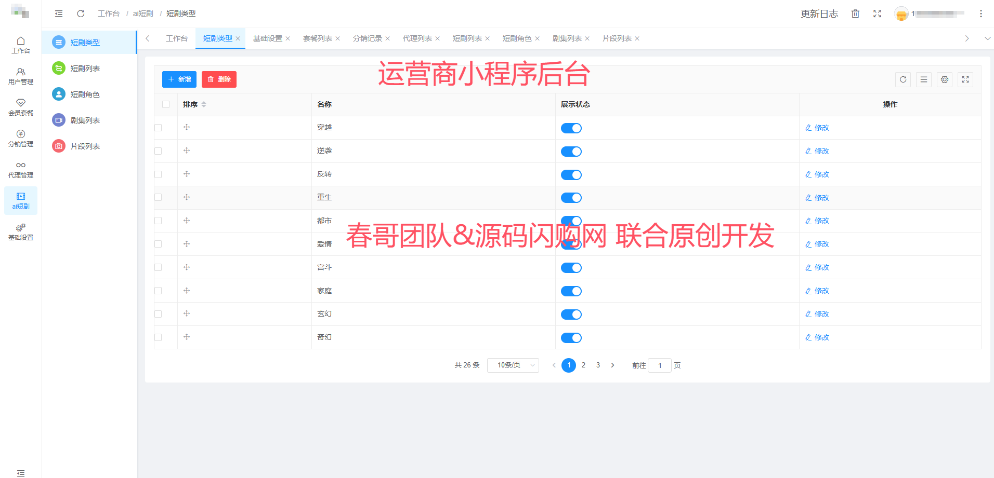Open 用户管理 in the left navigation

point(21,76)
